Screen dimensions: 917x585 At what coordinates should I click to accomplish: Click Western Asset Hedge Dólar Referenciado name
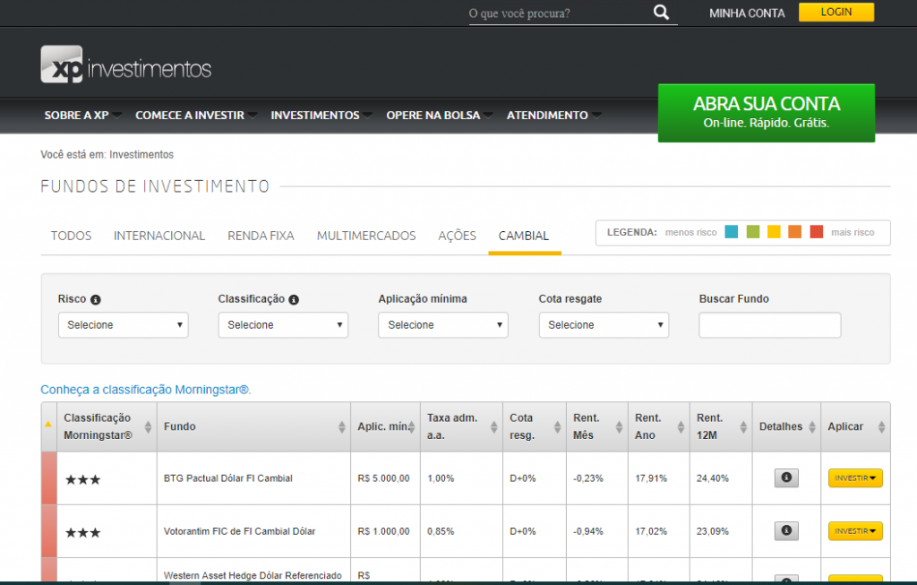click(x=253, y=576)
